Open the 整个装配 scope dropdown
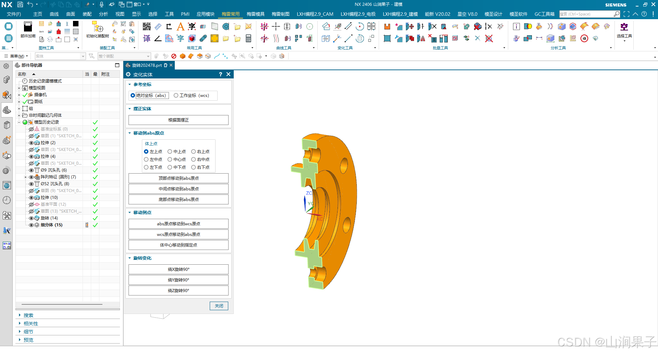This screenshot has height=353, width=658. [x=124, y=56]
